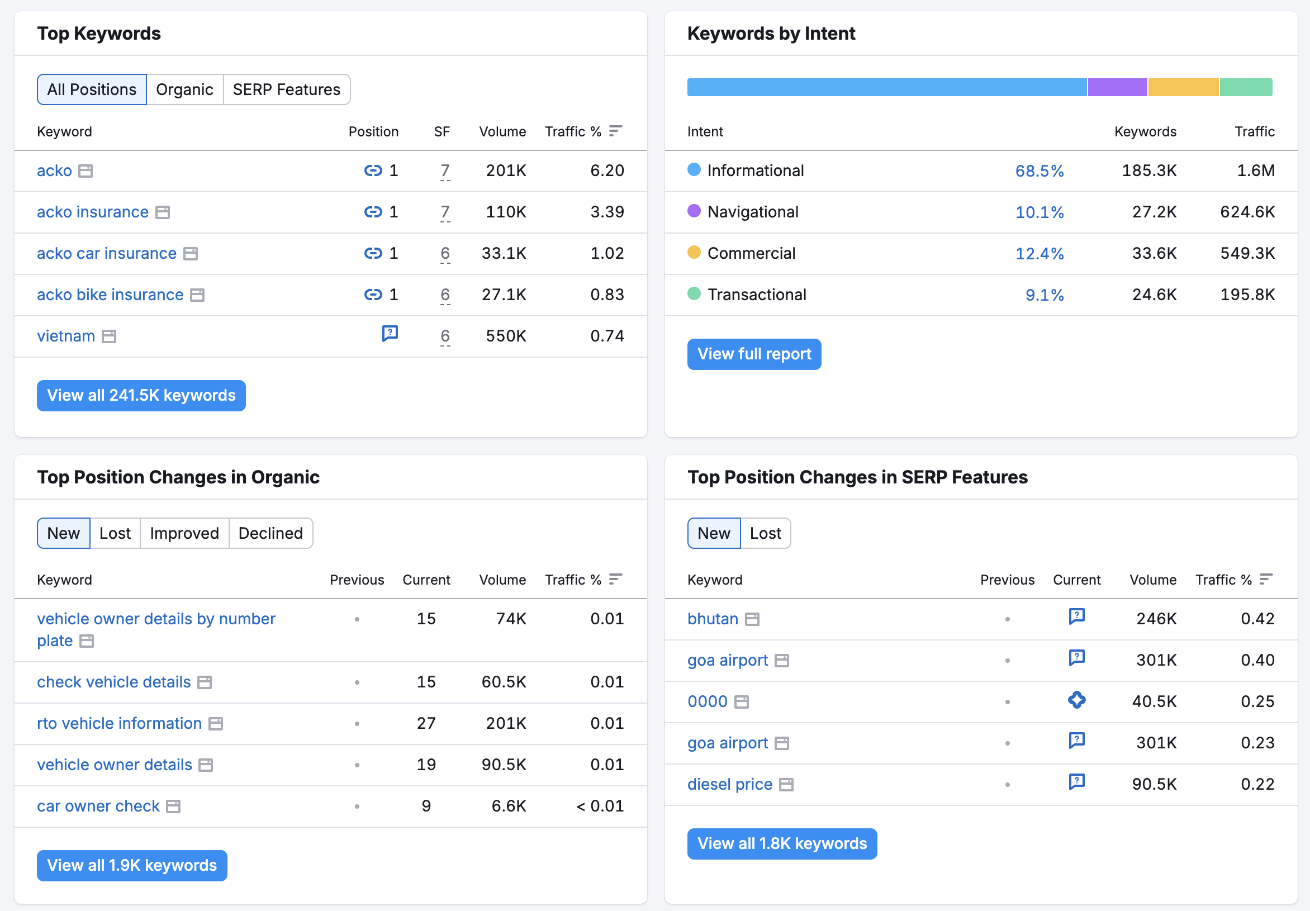The image size is (1310, 911).
Task: Switch to the Organic tab
Action: click(x=185, y=89)
